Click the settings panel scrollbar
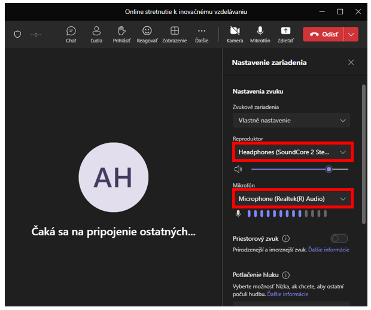The height and width of the screenshot is (310, 371). click(364, 154)
